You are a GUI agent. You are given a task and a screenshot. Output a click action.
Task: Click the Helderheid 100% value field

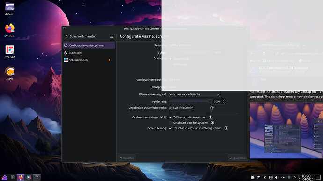(x=218, y=102)
